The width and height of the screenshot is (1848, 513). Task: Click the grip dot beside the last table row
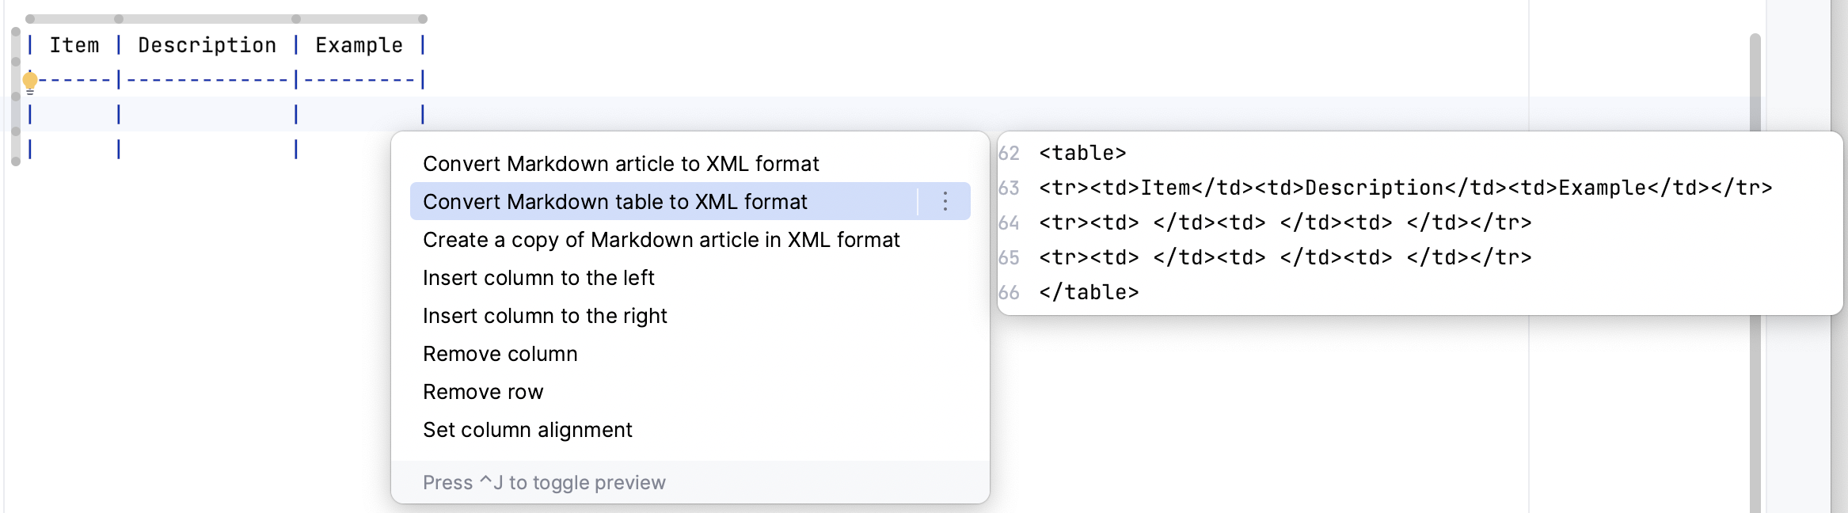14,160
